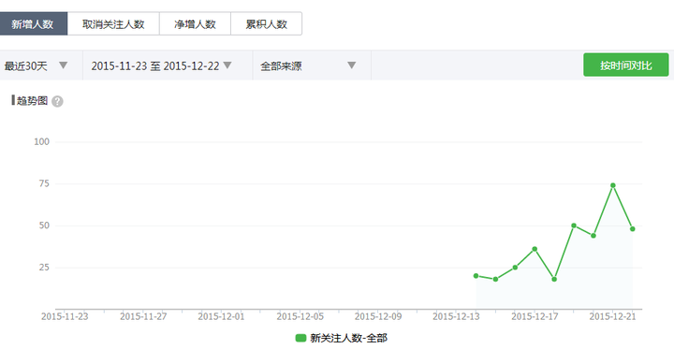Click the peak data point near 75
The image size is (674, 349).
613,185
